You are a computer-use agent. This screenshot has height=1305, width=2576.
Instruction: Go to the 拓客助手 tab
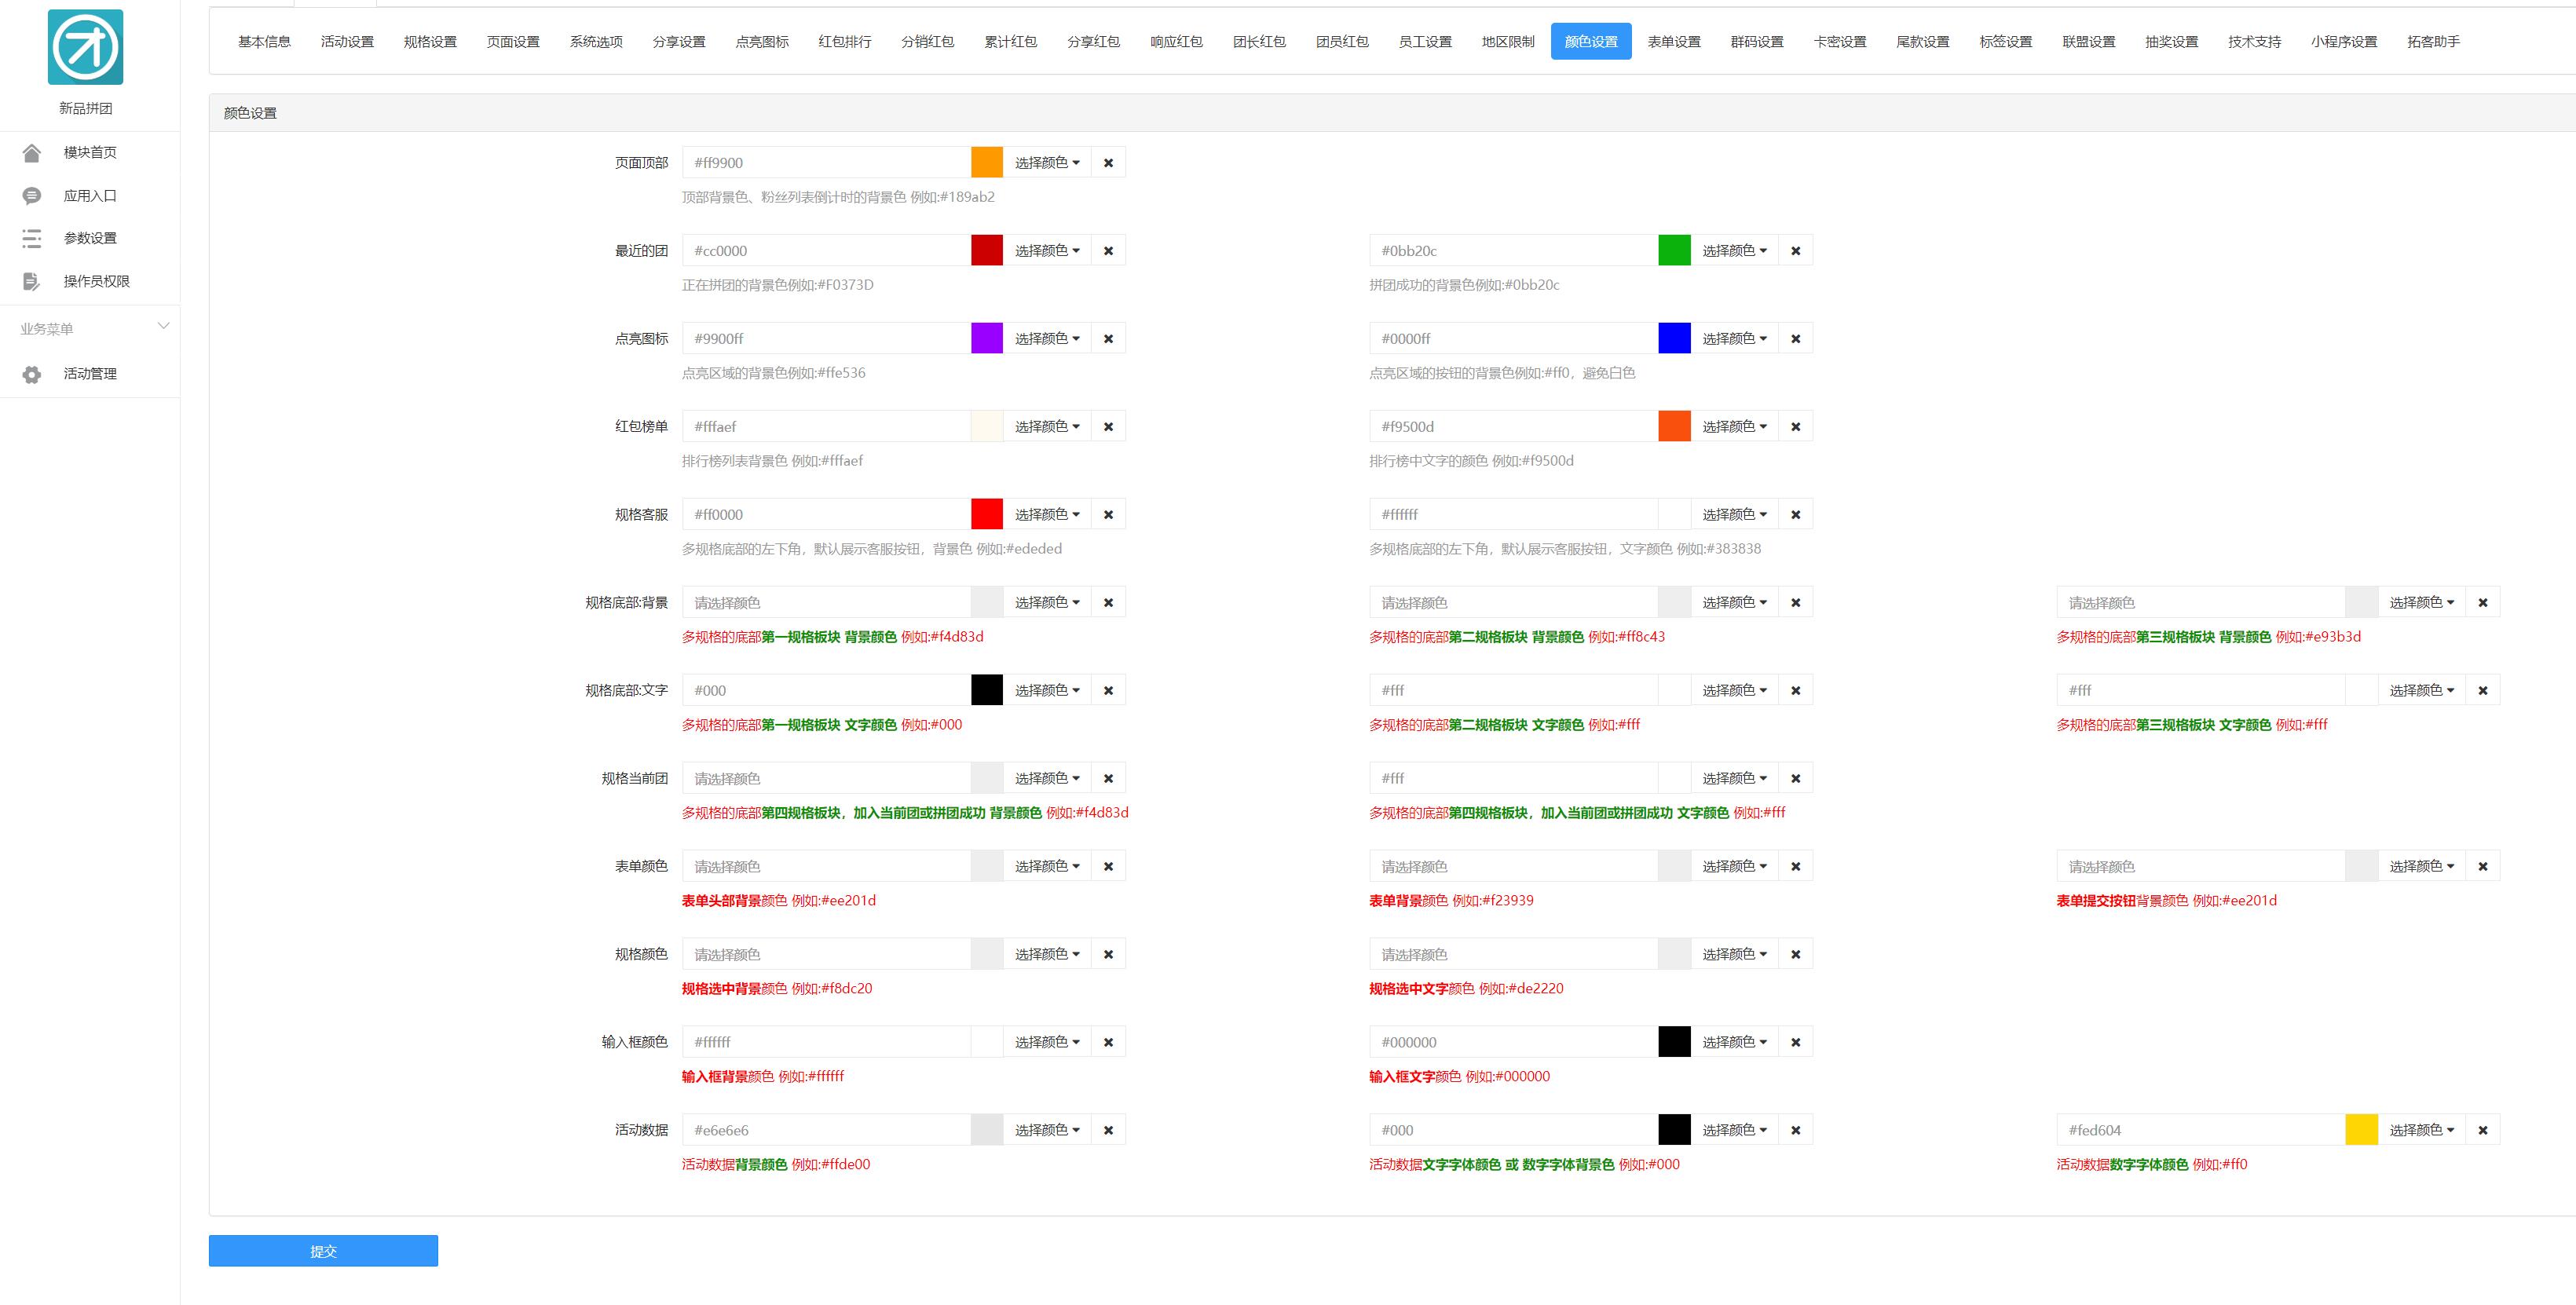(2433, 42)
